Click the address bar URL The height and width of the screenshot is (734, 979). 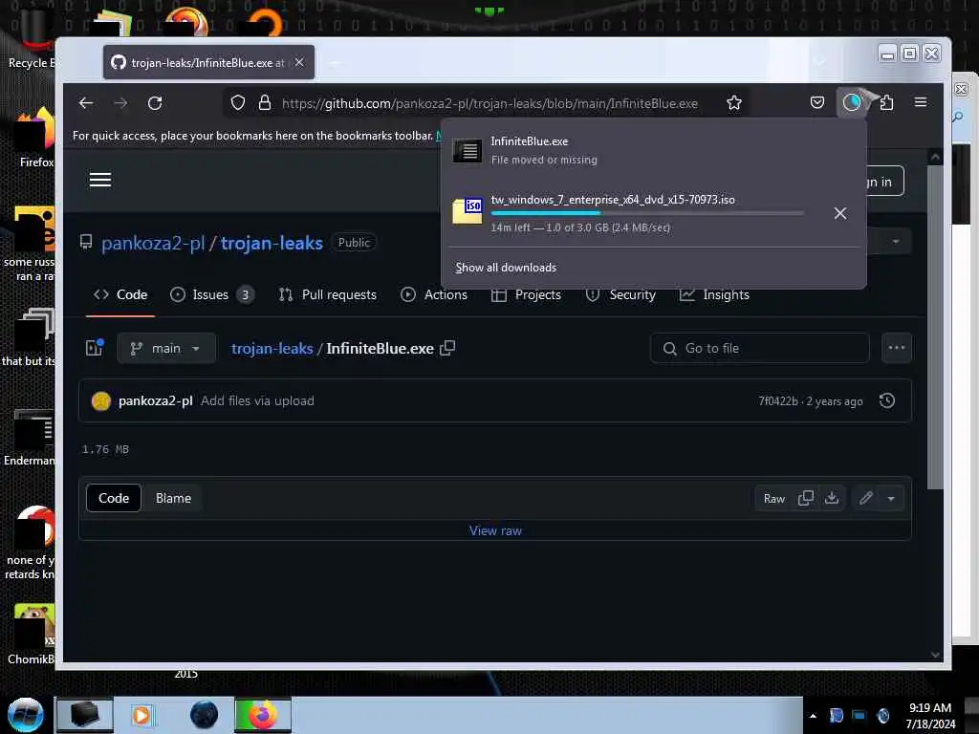click(489, 103)
